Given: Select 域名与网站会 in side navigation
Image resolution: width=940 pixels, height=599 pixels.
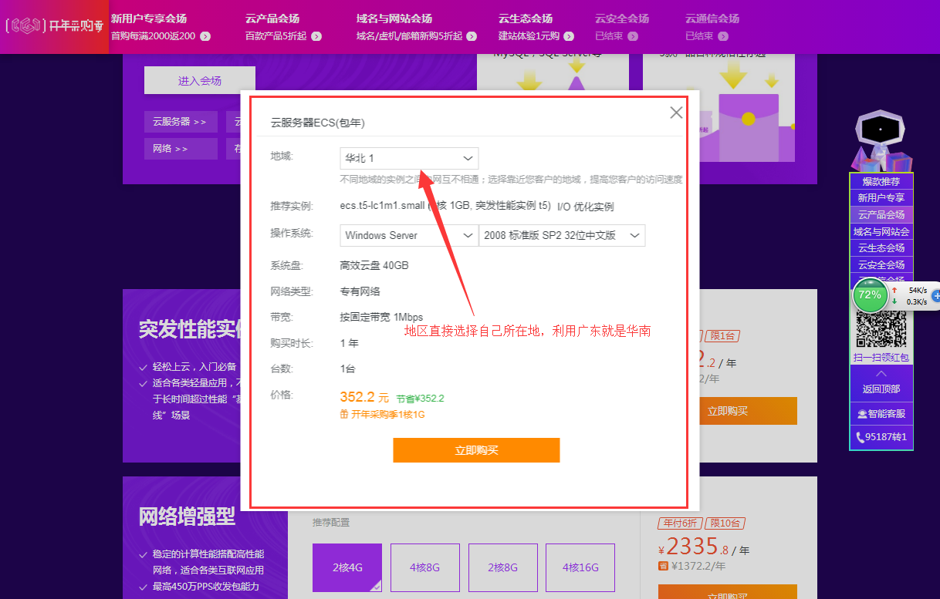Looking at the screenshot, I should click(x=881, y=231).
